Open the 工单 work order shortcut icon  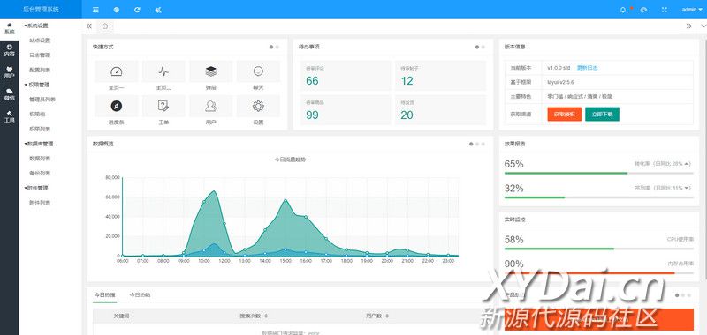[x=163, y=106]
